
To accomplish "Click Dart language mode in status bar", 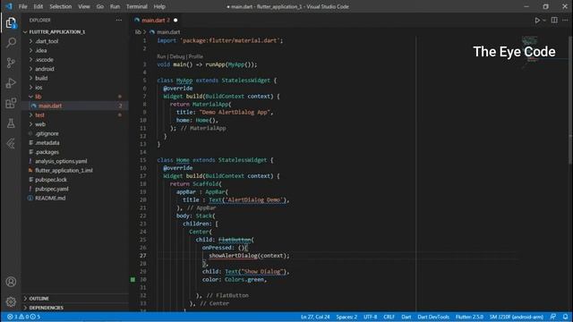I will point(406,317).
